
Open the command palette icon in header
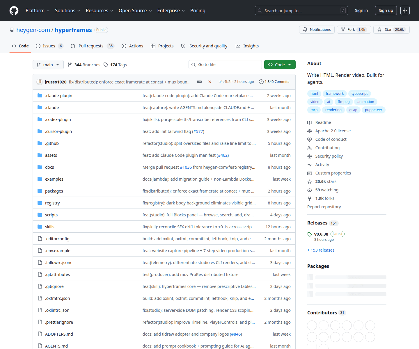click(405, 10)
